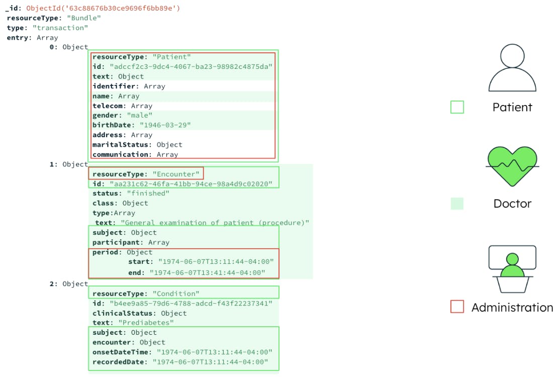Select the shaded Doctor legend square
559x377 pixels.
(457, 204)
